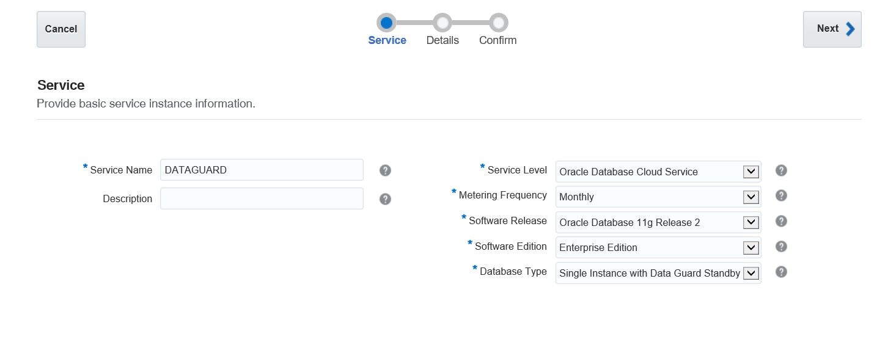The image size is (888, 342).
Task: Jump to the Confirm wizard step
Action: click(x=497, y=40)
